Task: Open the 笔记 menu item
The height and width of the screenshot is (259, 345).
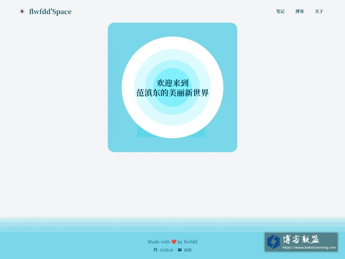Action: [280, 12]
